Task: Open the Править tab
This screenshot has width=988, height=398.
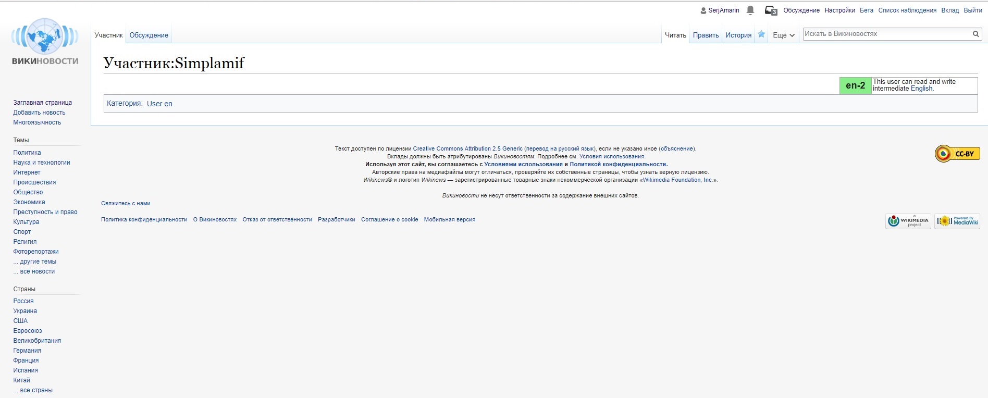Action: pos(706,35)
